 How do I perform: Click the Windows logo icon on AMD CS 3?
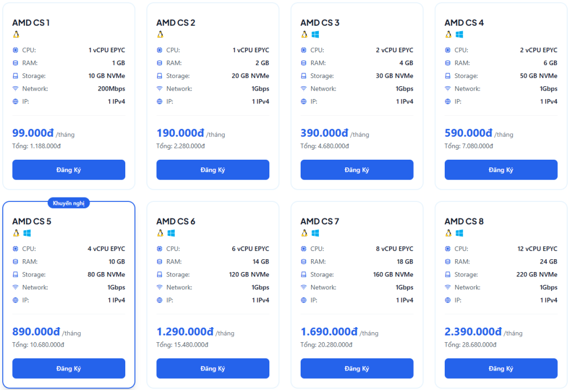(315, 34)
